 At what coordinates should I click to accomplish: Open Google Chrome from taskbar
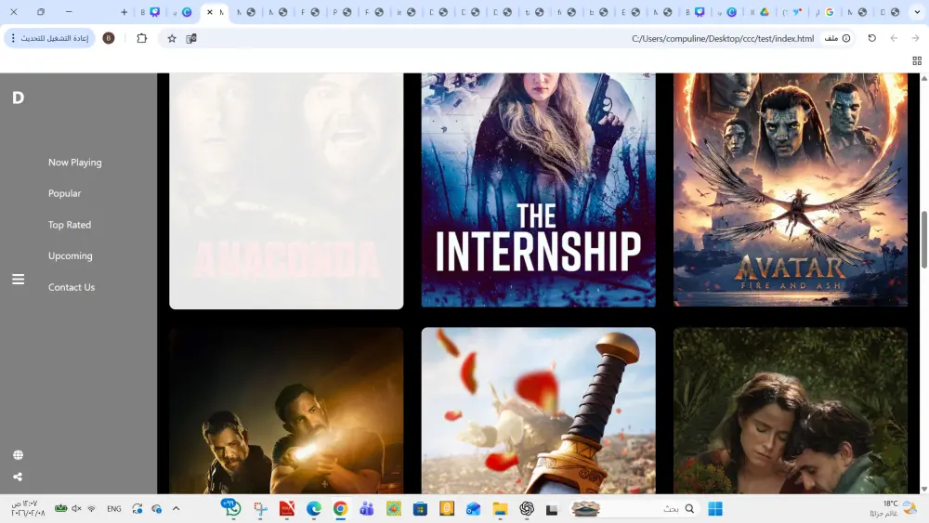[340, 509]
